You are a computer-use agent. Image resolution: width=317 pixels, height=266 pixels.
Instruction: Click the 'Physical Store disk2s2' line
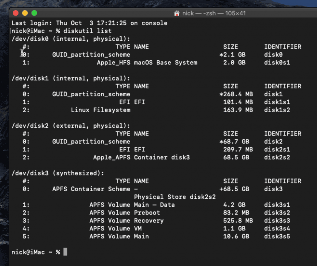175,197
